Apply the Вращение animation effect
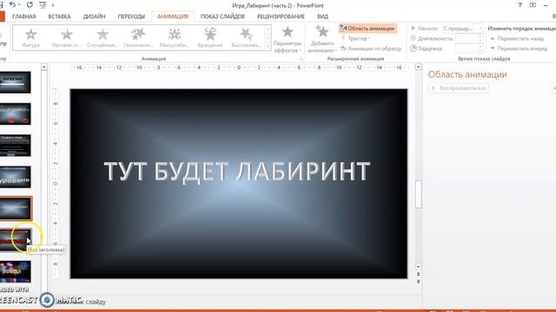The image size is (556, 312). tap(210, 37)
